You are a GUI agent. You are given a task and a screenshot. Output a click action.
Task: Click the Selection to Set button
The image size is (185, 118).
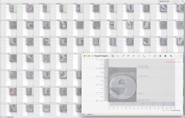pos(164,1)
